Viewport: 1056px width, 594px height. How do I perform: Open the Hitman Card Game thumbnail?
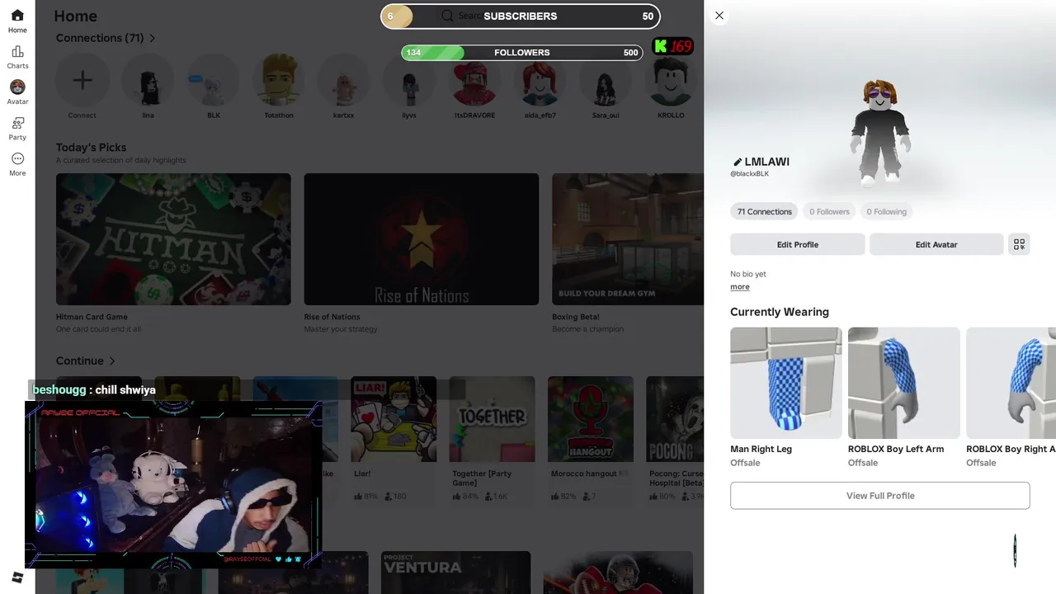click(x=173, y=239)
